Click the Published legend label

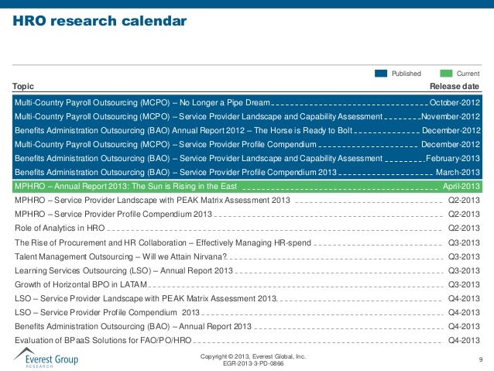[x=407, y=74]
